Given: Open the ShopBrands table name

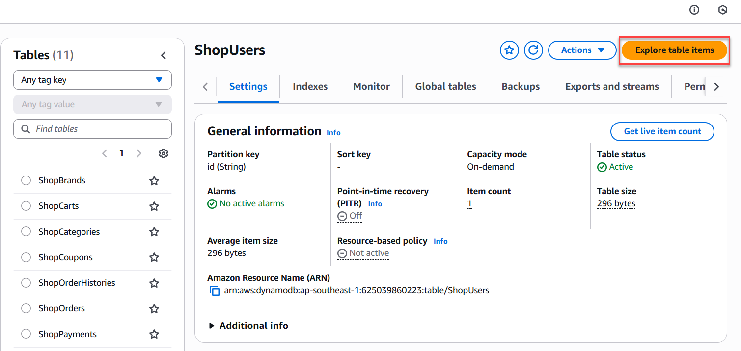Looking at the screenshot, I should [62, 180].
